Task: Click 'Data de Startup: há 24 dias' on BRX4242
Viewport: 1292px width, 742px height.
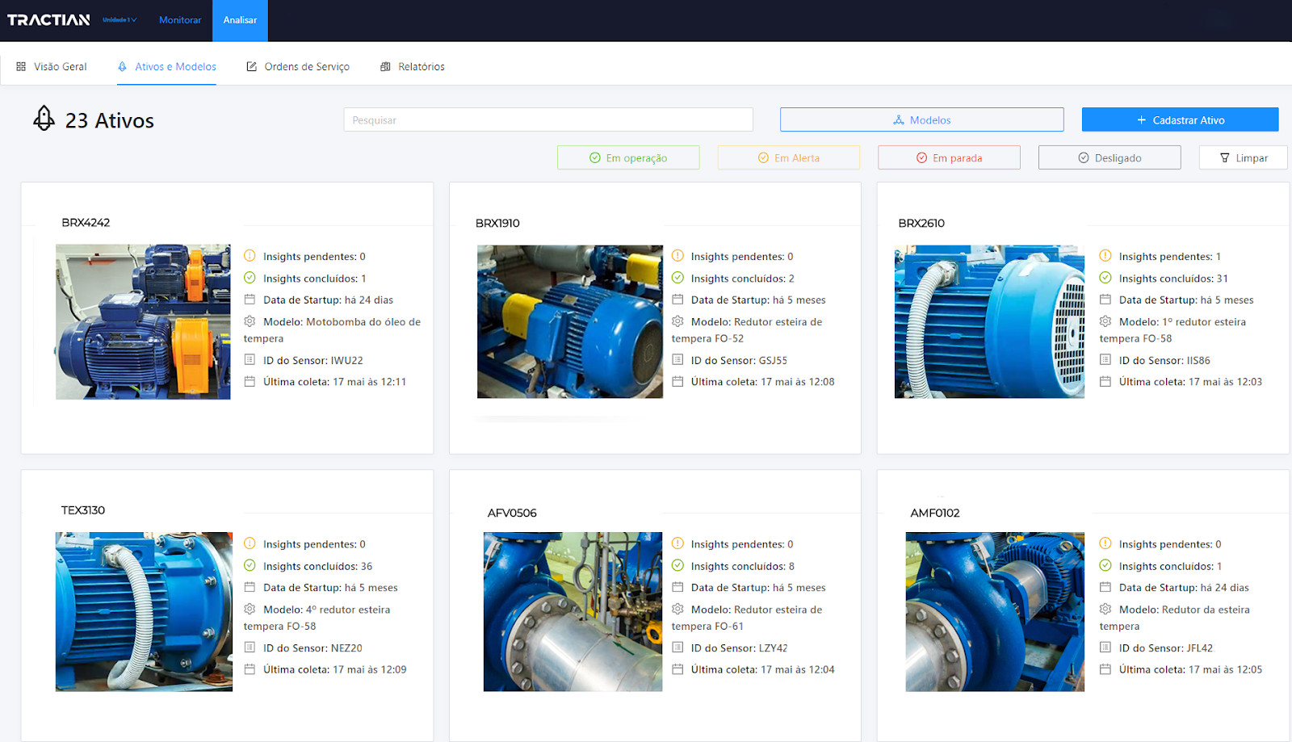Action: [328, 300]
